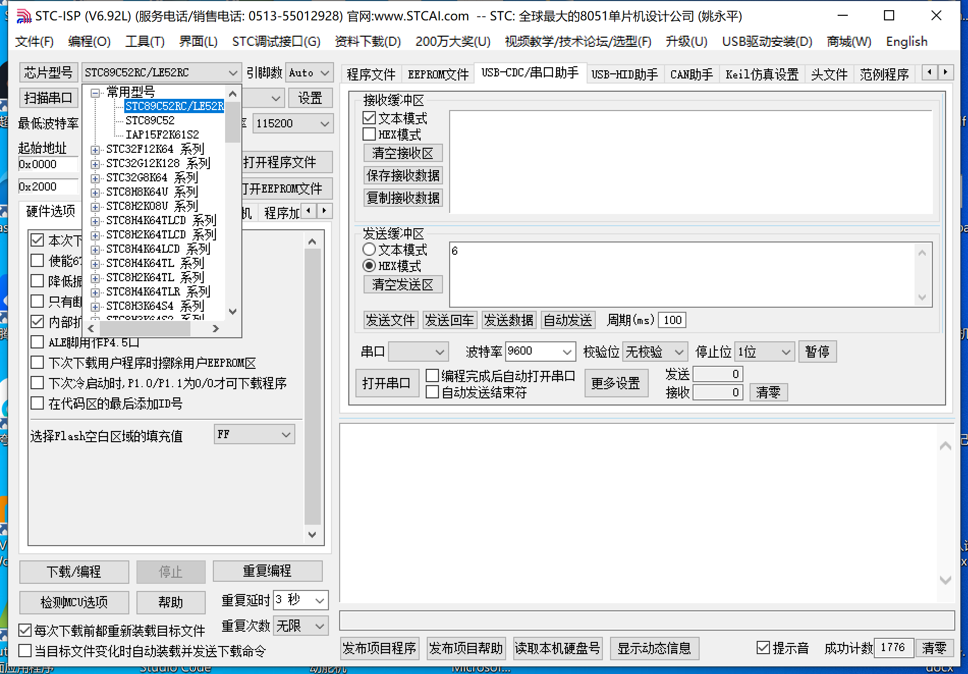Click log output area scroll down arrow
The image size is (968, 674).
click(946, 580)
